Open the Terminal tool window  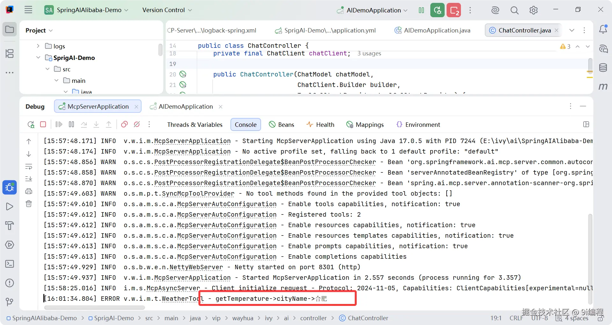pyautogui.click(x=10, y=264)
